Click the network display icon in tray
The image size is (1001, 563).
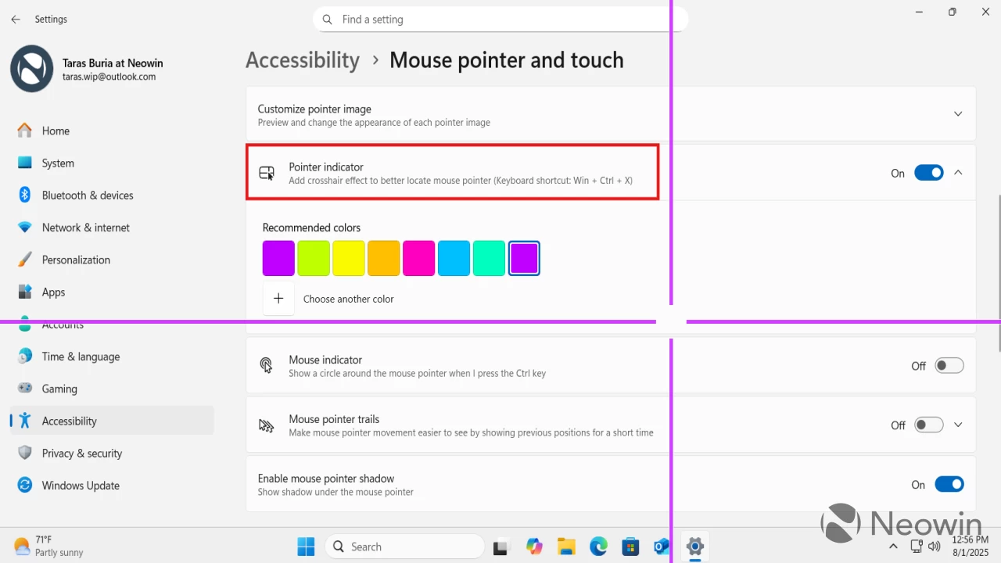coord(917,547)
